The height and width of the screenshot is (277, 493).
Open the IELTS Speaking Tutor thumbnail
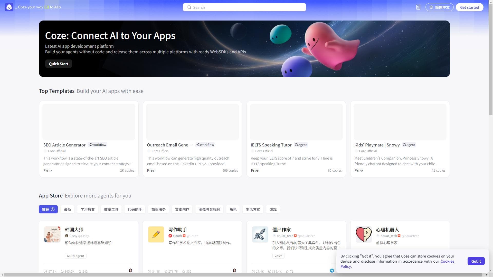(296, 122)
